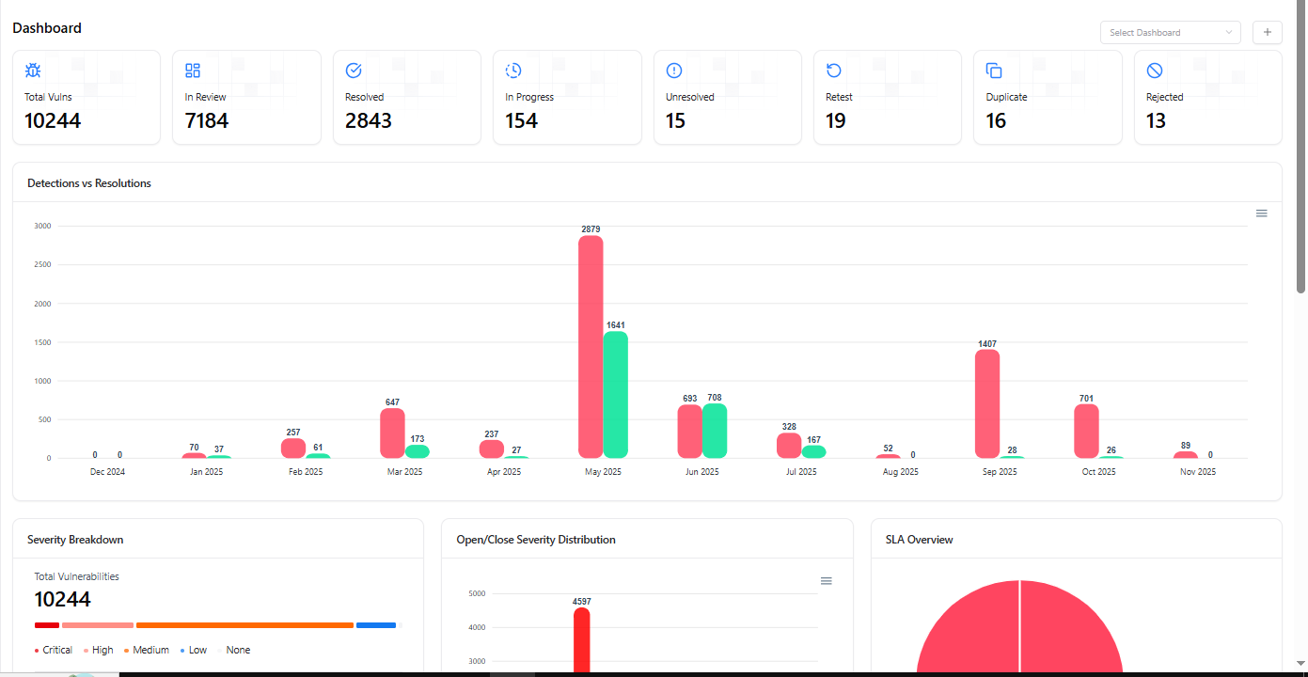
Task: Toggle Medium severity legend item
Action: click(x=146, y=650)
